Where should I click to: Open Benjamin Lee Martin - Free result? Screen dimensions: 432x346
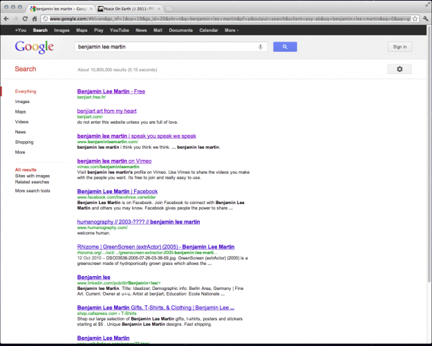(x=111, y=91)
